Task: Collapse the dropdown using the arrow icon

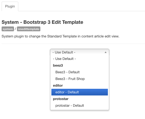Action: 105,52
